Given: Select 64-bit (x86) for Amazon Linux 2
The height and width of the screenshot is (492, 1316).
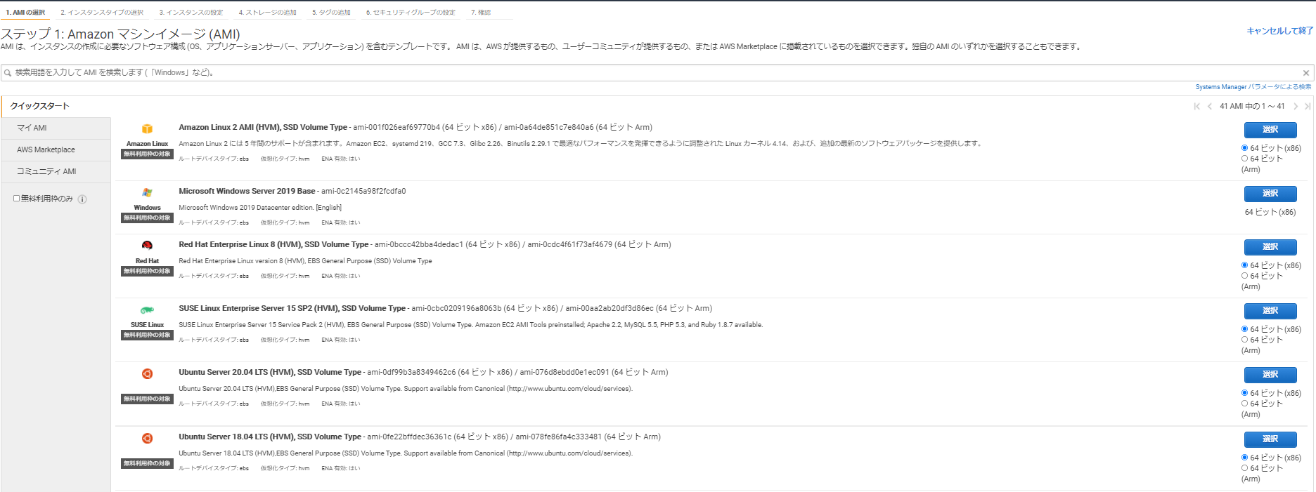Looking at the screenshot, I should pos(1244,148).
